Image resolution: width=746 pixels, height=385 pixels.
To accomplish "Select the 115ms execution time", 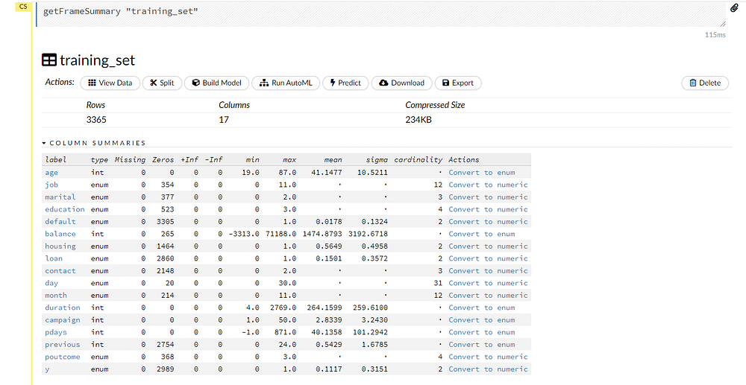I will [715, 35].
